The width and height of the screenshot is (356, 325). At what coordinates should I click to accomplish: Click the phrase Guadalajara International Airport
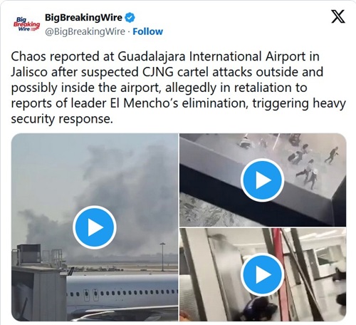[211, 56]
